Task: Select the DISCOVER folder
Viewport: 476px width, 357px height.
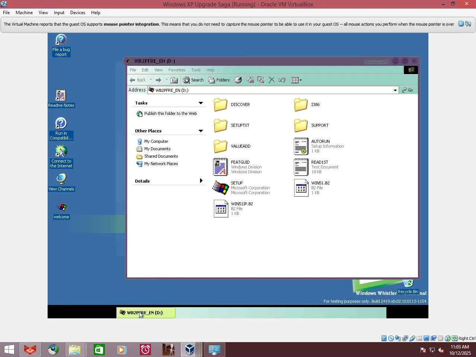Action: [x=232, y=104]
